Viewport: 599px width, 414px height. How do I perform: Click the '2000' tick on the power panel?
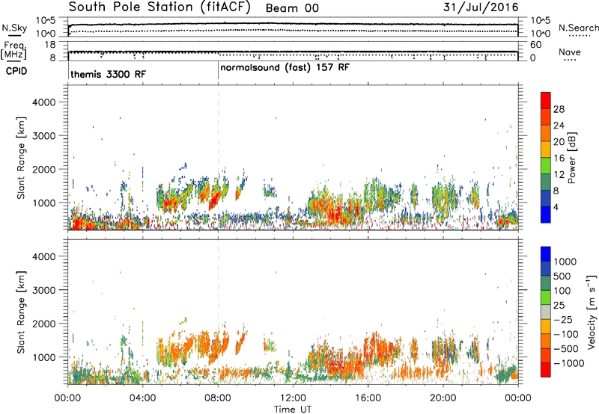click(43, 169)
